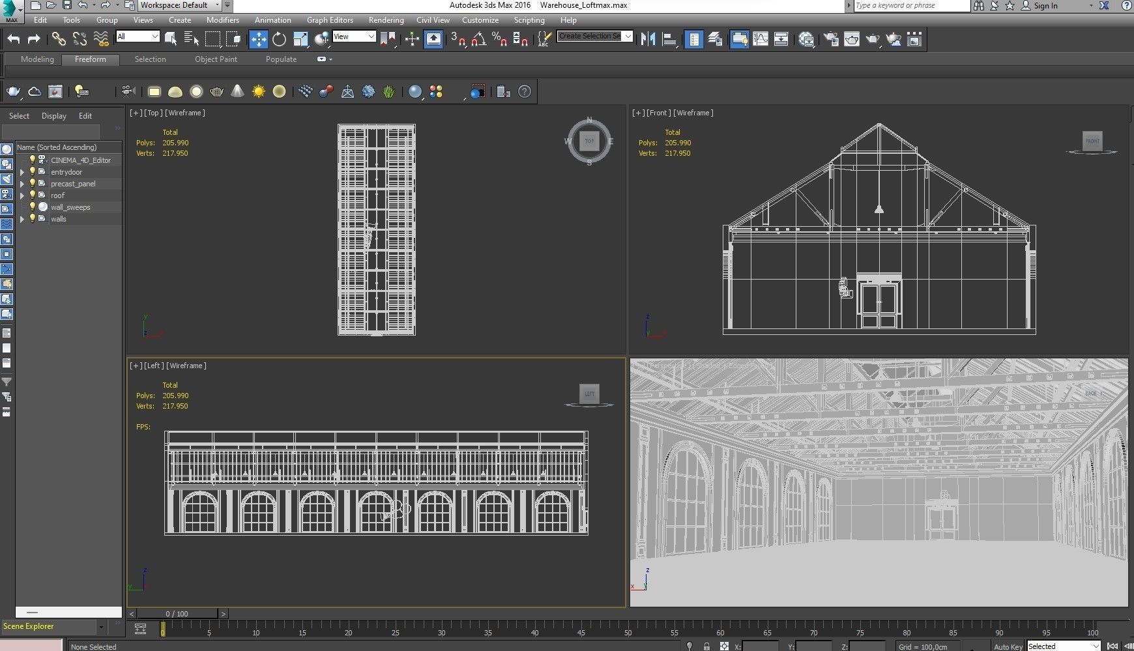Click the cone primitive icon

point(237,92)
